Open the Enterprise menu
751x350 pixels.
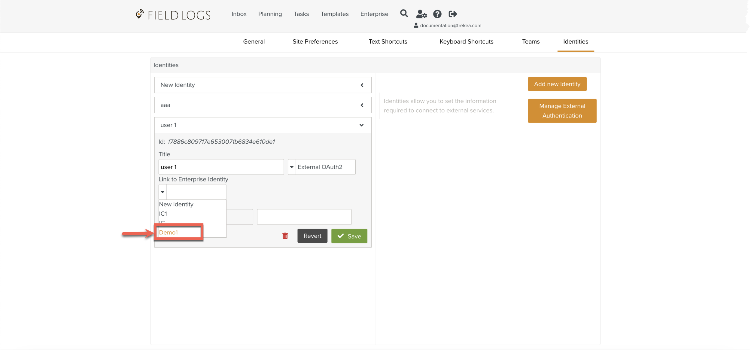click(374, 14)
